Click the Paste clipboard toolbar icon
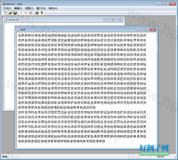The width and height of the screenshot is (178, 160). (31, 13)
